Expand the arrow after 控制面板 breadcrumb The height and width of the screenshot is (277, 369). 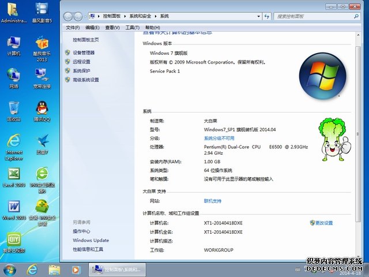125,16
